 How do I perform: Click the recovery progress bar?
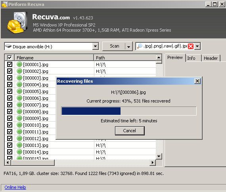tap(129, 111)
